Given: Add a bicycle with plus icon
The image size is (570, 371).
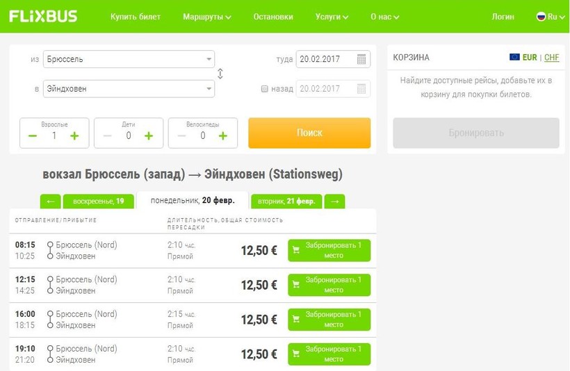Looking at the screenshot, I should click(x=223, y=135).
